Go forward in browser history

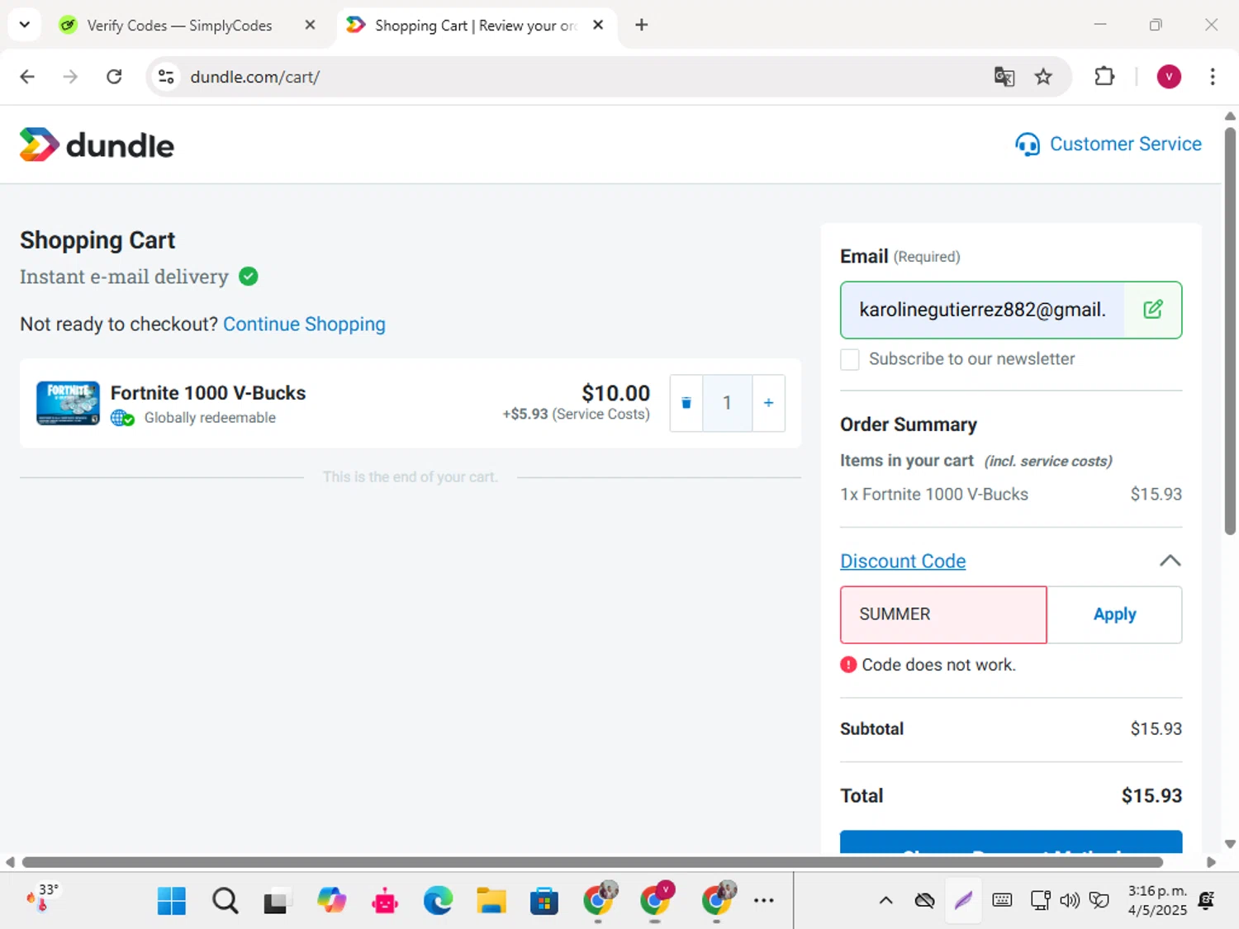click(70, 77)
